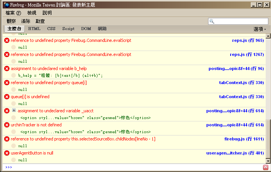The height and width of the screenshot is (172, 271).
Task: Open the 檔案 file menu
Action: 13,13
